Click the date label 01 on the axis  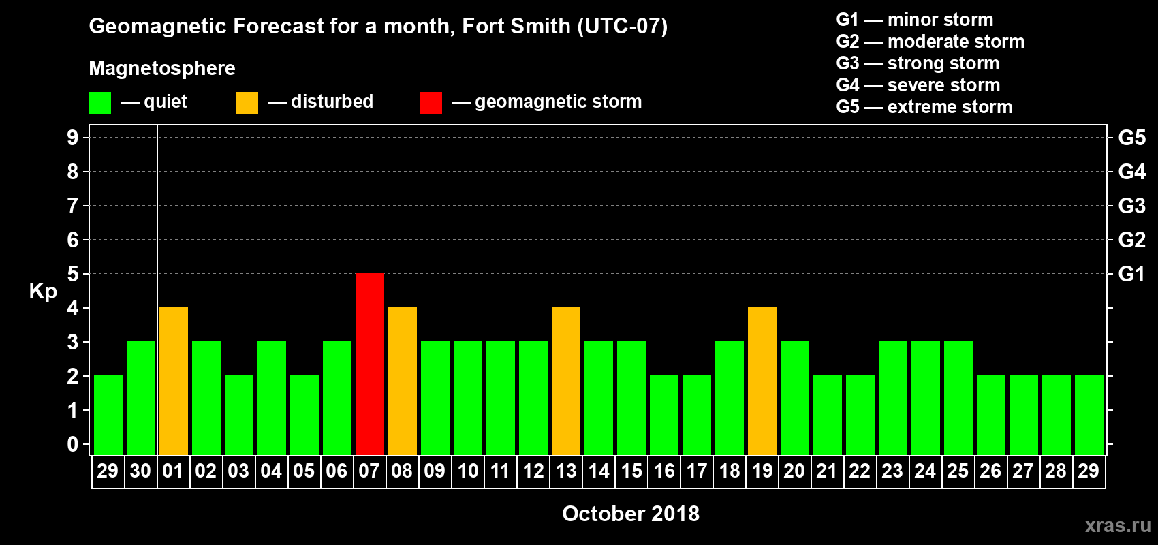pyautogui.click(x=173, y=471)
